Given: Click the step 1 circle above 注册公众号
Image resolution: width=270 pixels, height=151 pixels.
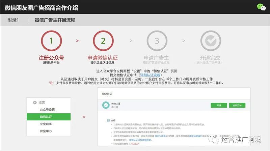Looking at the screenshot, I should 51,41.
